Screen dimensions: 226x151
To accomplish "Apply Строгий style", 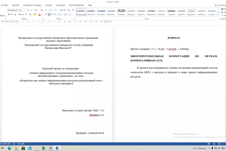I will [172, 12].
